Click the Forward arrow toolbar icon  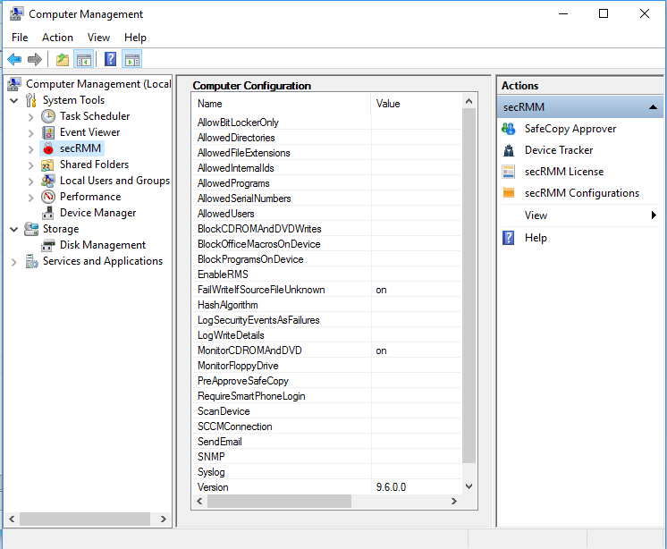tap(35, 59)
